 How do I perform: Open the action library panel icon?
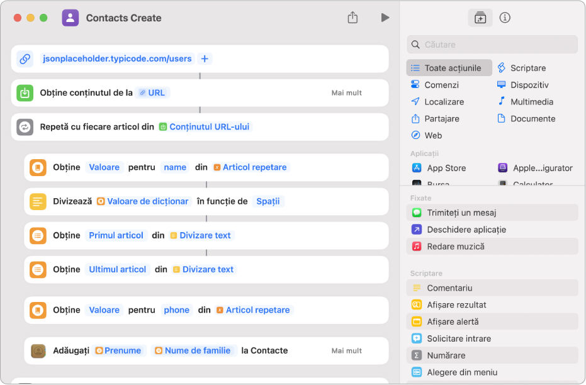pyautogui.click(x=480, y=18)
